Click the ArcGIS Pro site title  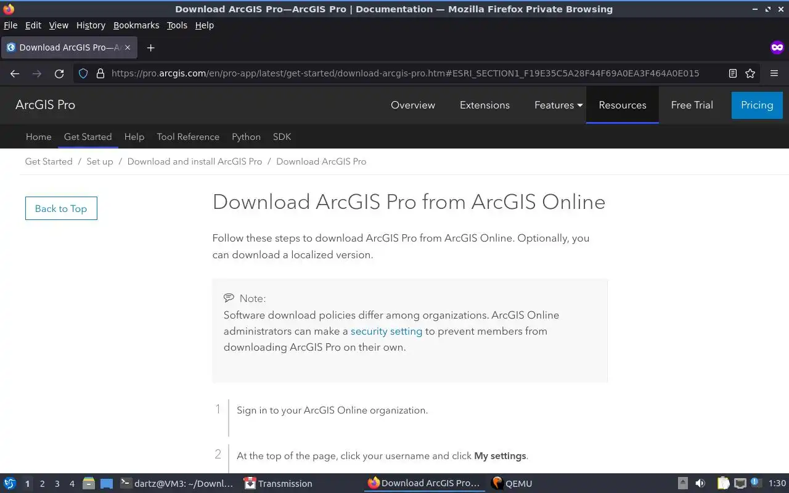[x=45, y=105]
